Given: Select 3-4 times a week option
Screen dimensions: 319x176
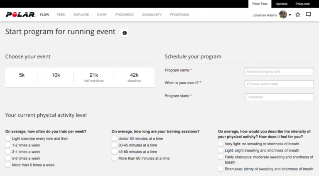Looking at the screenshot, I should point(8,152).
